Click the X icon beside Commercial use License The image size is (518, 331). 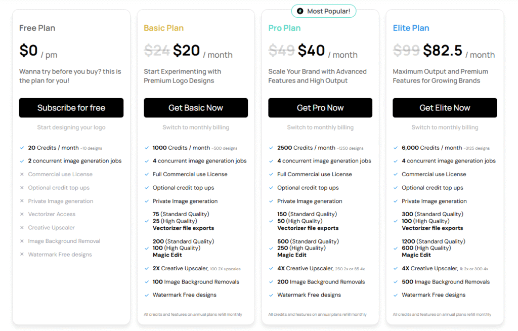pyautogui.click(x=22, y=174)
